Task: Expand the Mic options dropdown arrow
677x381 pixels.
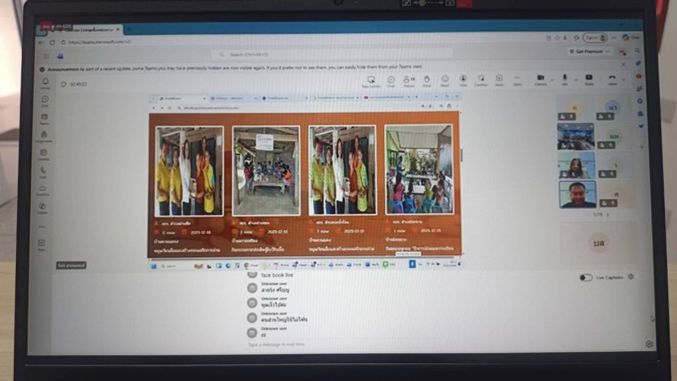Action: coord(575,79)
